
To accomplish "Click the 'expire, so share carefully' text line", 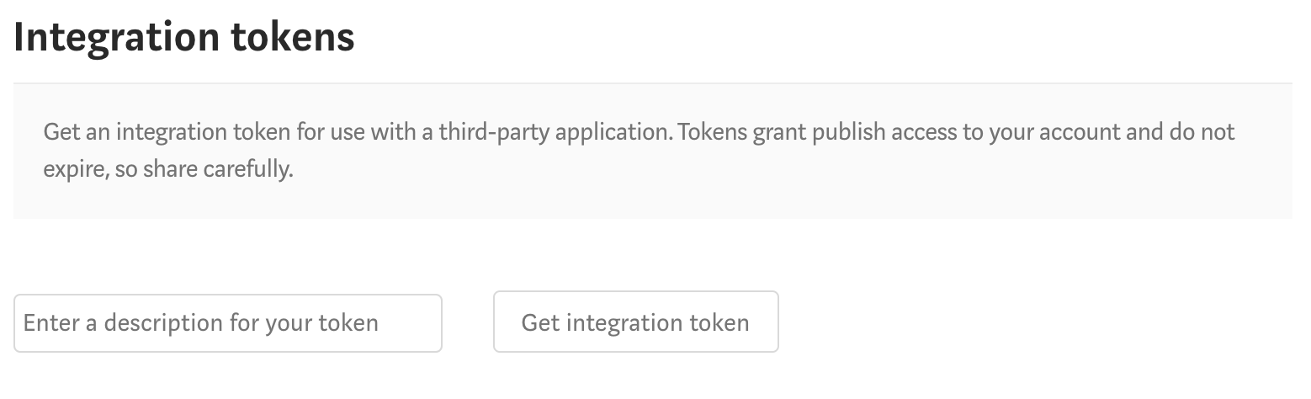I will 168,169.
